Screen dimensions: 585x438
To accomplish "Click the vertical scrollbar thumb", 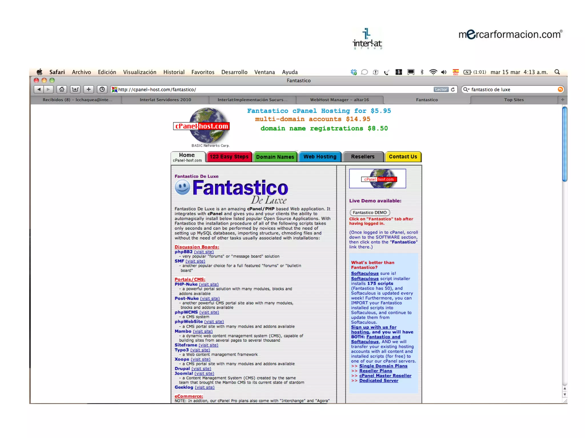I will (564, 144).
